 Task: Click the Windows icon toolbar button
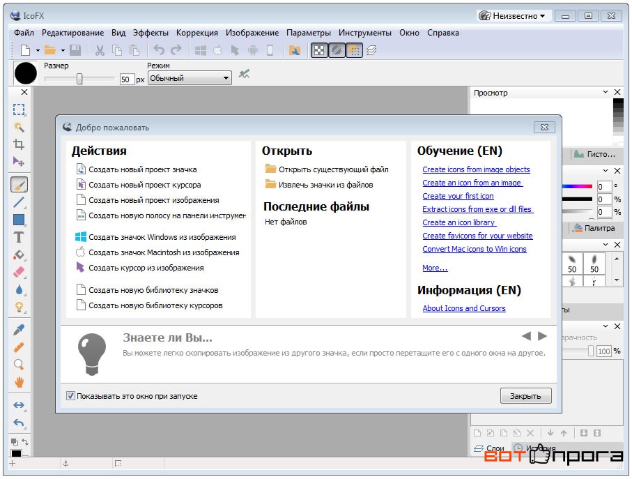pyautogui.click(x=200, y=50)
